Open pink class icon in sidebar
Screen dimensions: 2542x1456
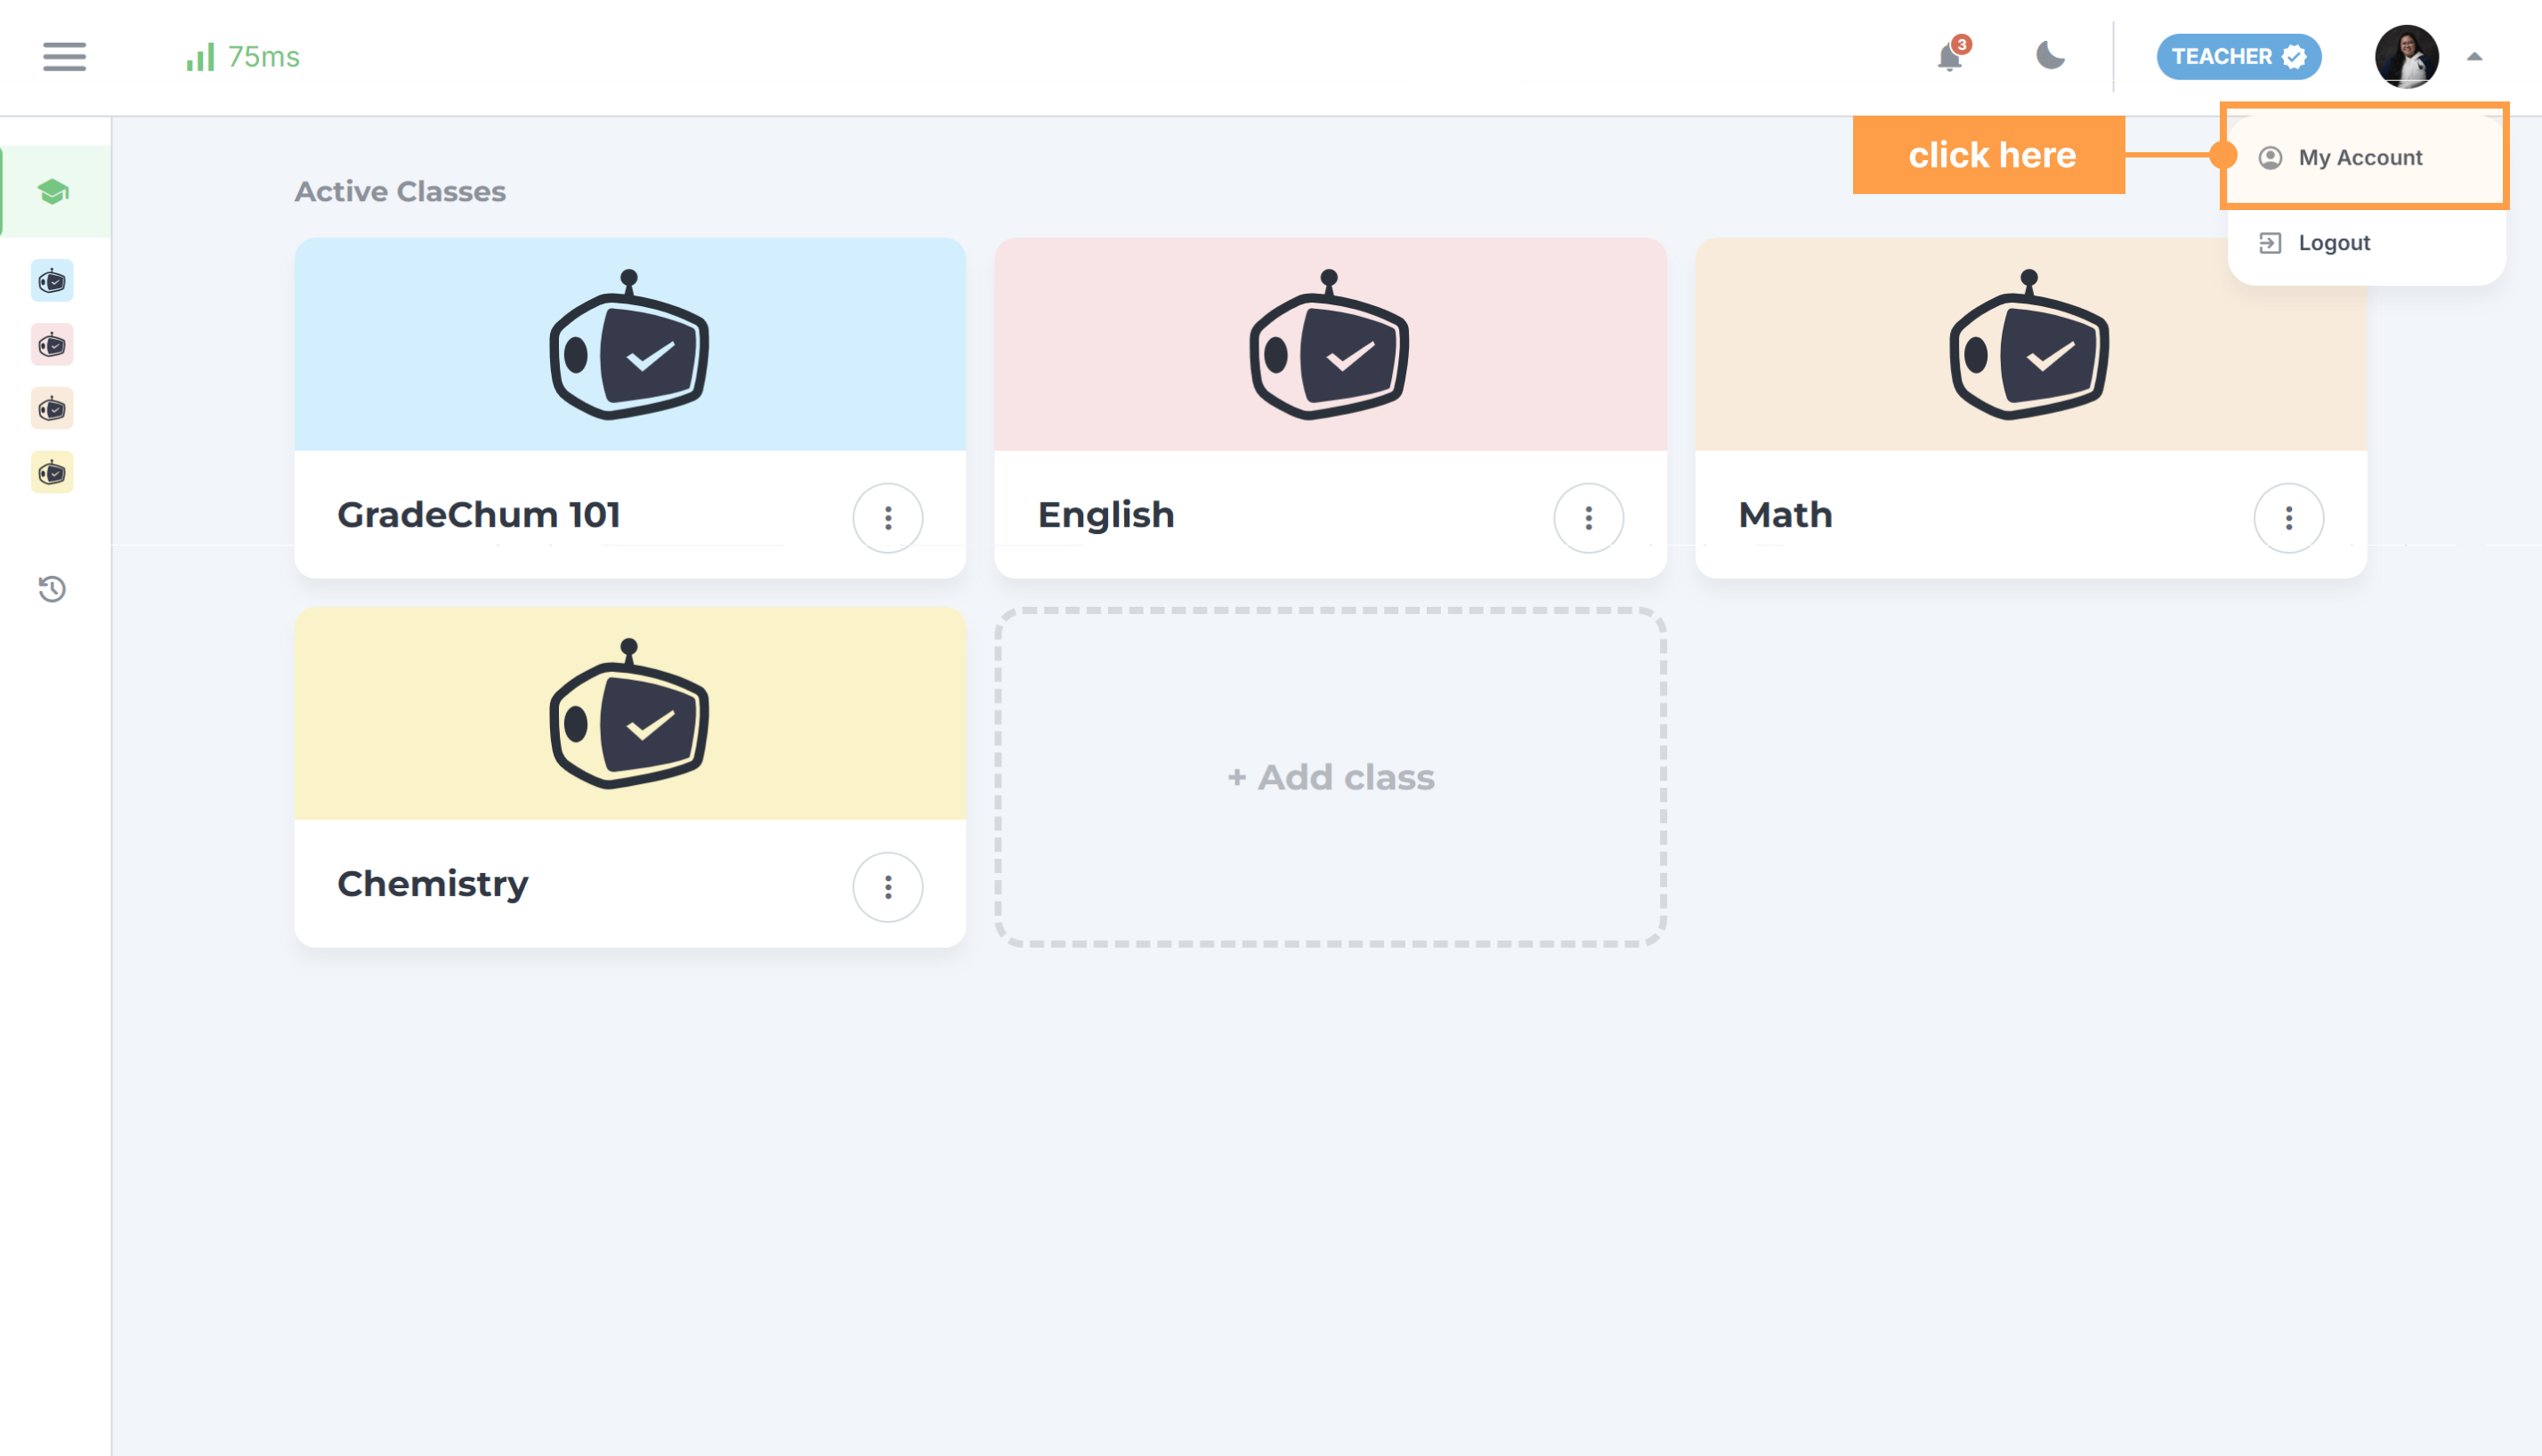(x=52, y=345)
